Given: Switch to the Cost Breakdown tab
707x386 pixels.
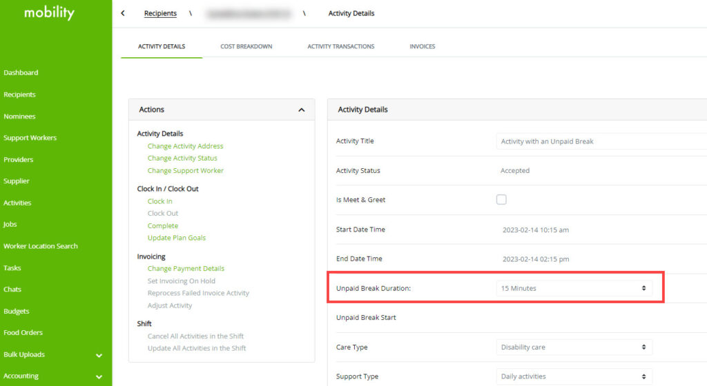Looking at the screenshot, I should 246,46.
